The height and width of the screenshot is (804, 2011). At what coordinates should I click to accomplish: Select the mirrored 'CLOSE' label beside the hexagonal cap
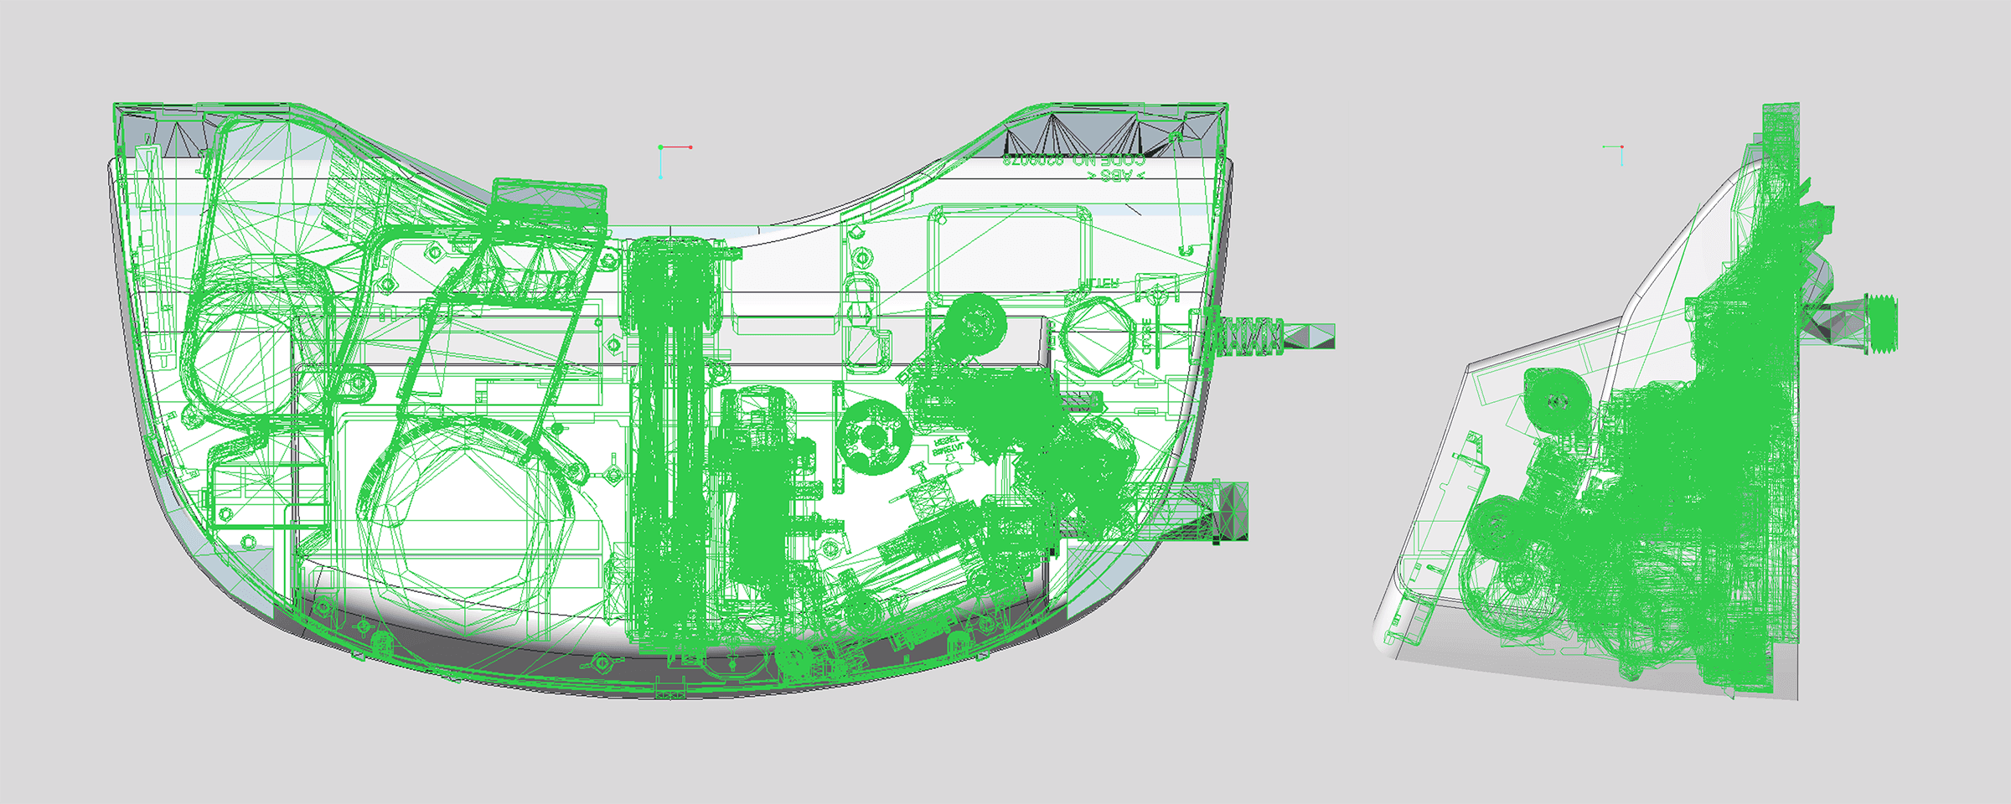(1147, 337)
